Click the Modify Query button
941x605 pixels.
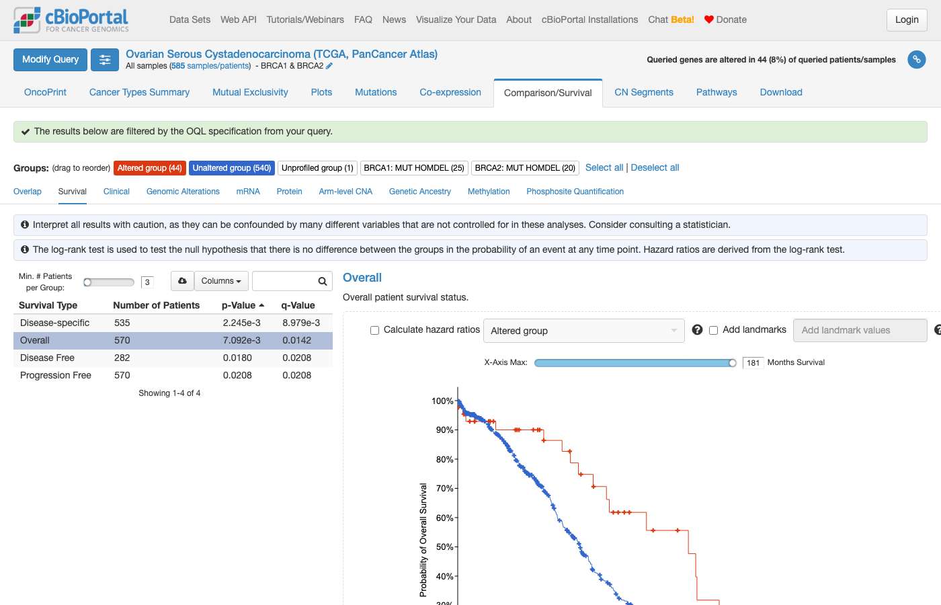tap(50, 60)
